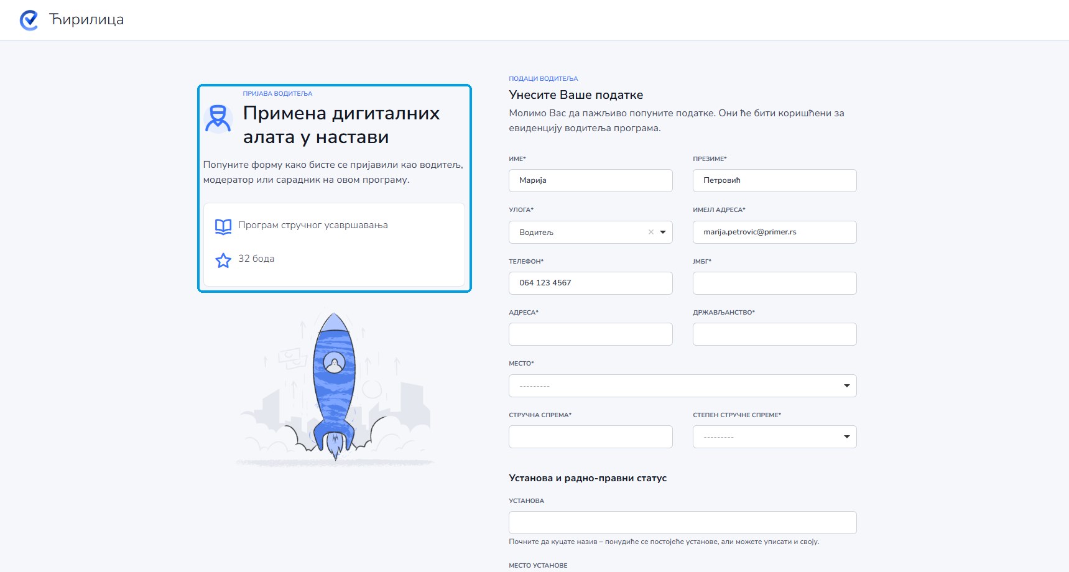Click the Држављанство input field

coord(774,334)
